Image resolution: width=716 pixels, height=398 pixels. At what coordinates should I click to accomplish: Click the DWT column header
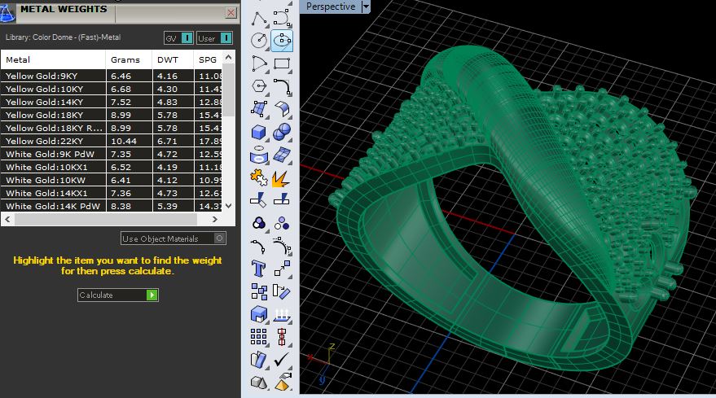pos(173,59)
